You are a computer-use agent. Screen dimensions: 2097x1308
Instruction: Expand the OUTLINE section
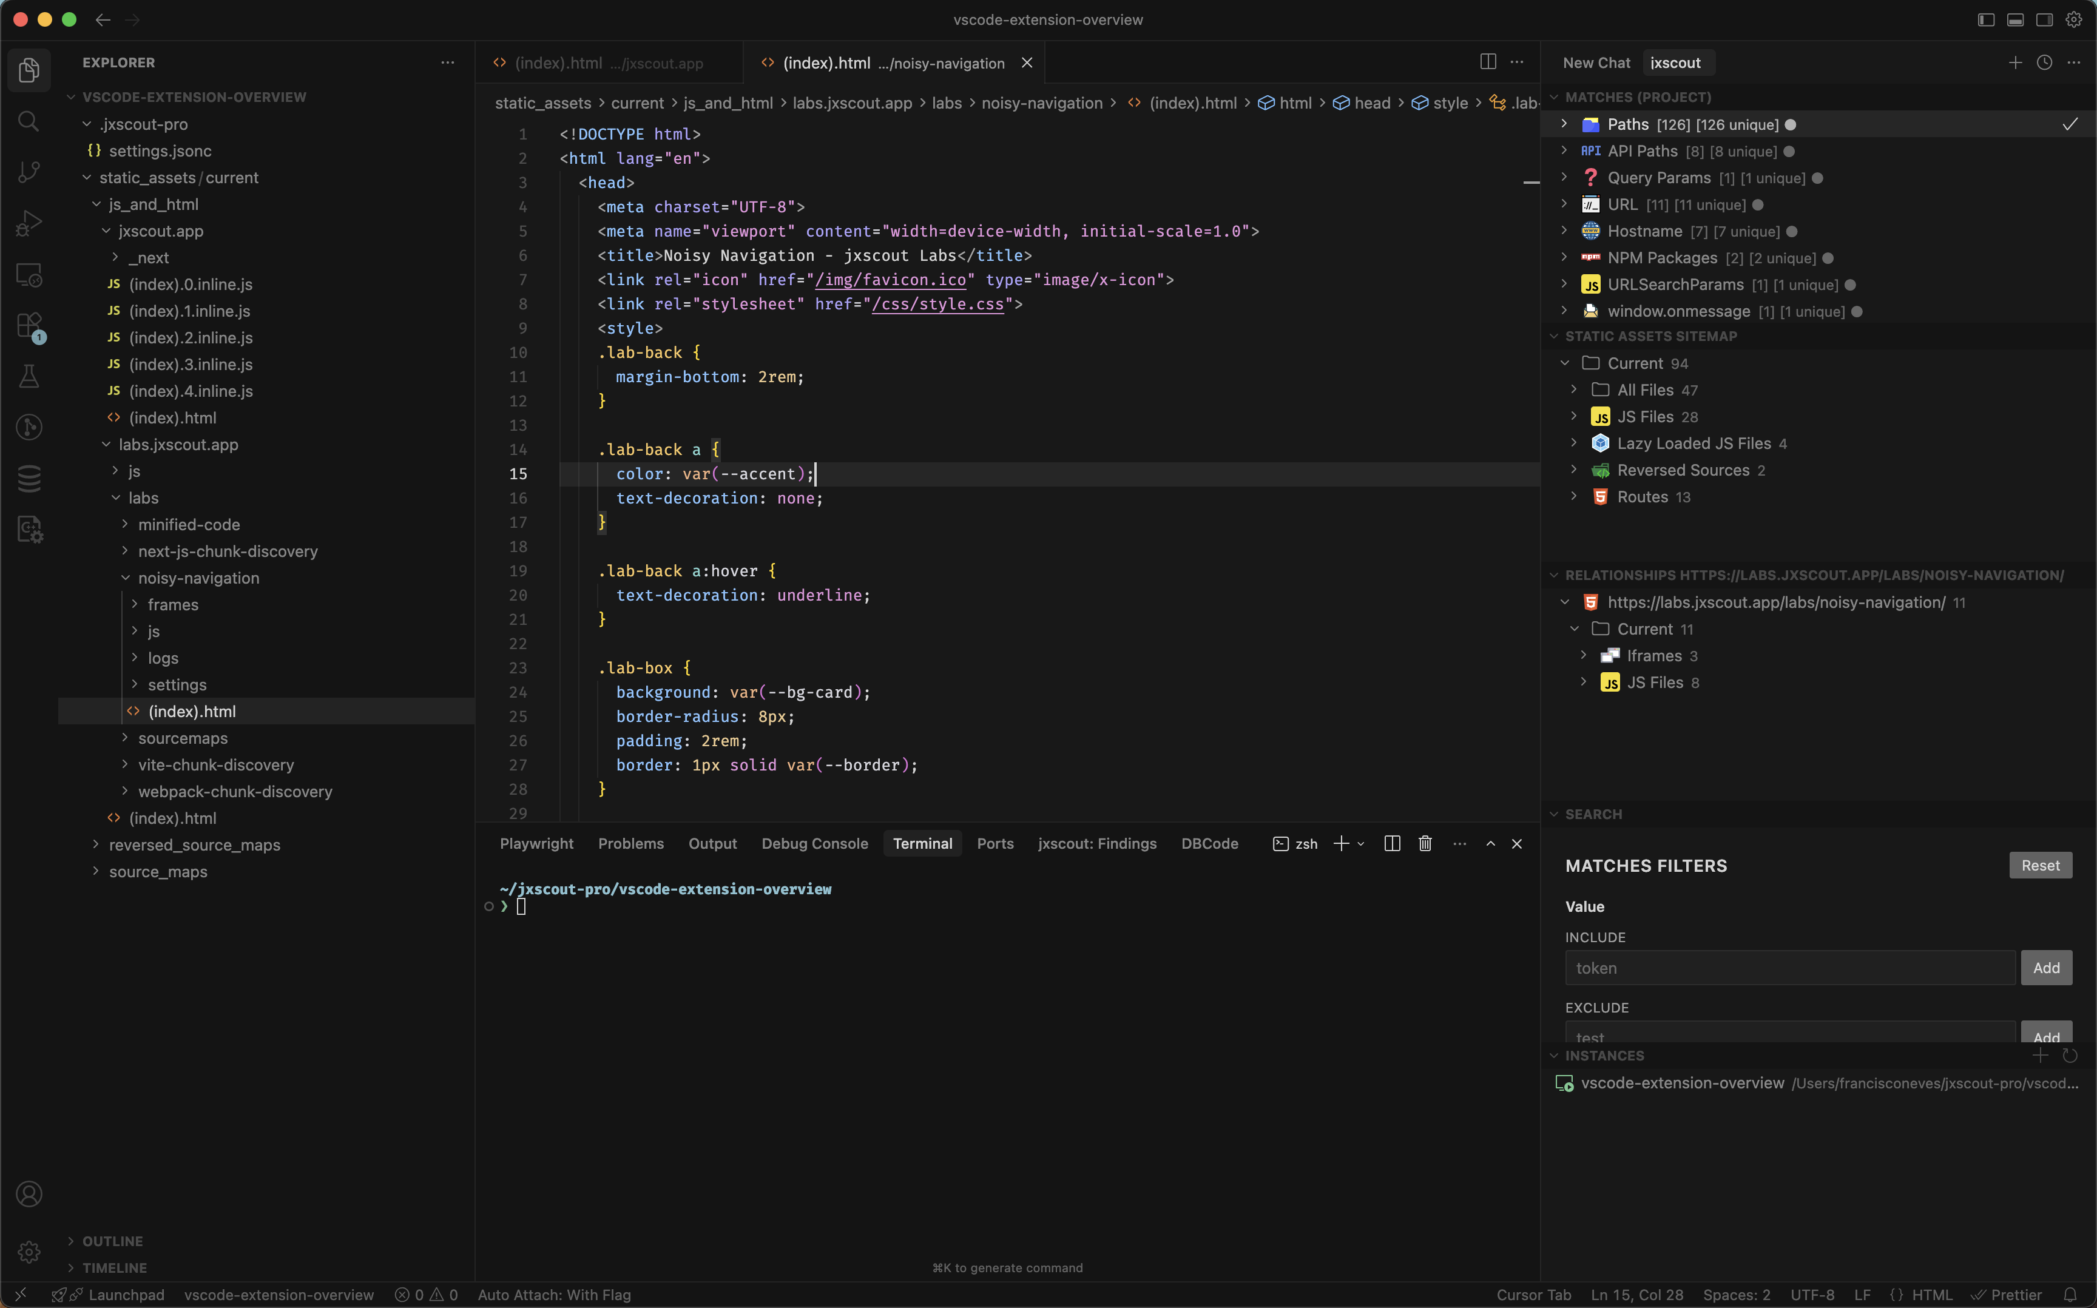coord(71,1241)
